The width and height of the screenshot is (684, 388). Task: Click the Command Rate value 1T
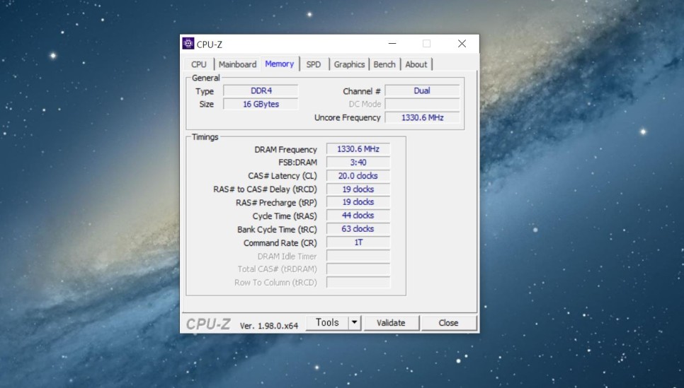pos(358,242)
